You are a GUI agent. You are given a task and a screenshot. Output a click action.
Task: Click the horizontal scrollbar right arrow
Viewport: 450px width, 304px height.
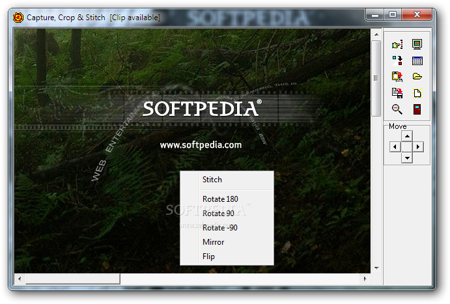tap(365, 279)
